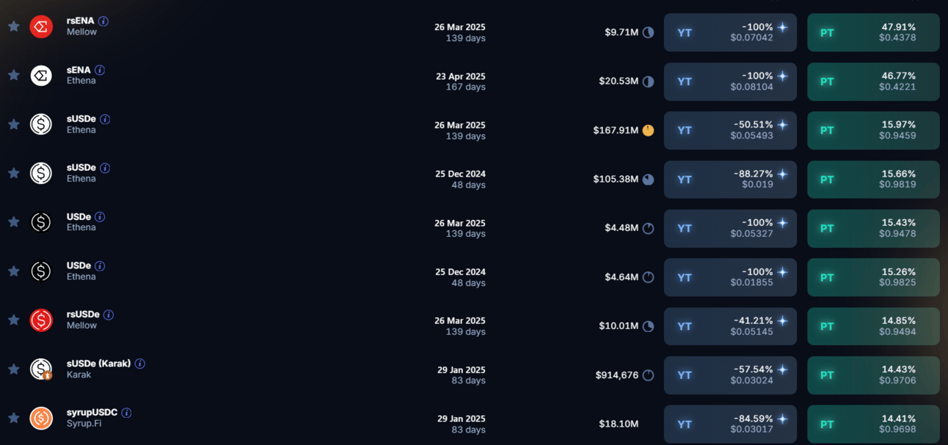
Task: Open YT button showing -50.51%
Action: (x=730, y=130)
